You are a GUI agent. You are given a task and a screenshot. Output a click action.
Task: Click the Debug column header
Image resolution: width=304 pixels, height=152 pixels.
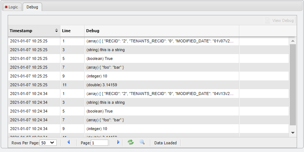[161, 31]
